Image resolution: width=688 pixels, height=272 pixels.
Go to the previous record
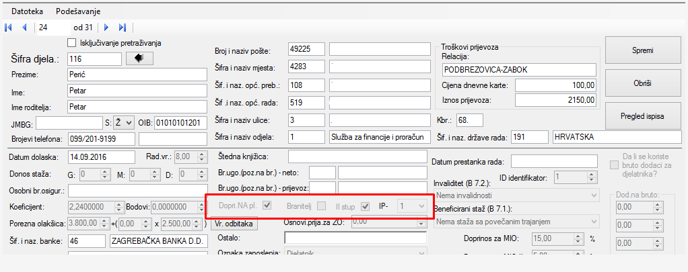[x=24, y=28]
